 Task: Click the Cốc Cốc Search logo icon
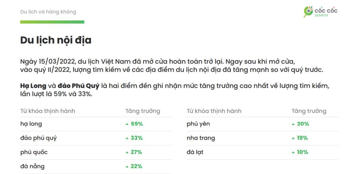click(x=308, y=12)
